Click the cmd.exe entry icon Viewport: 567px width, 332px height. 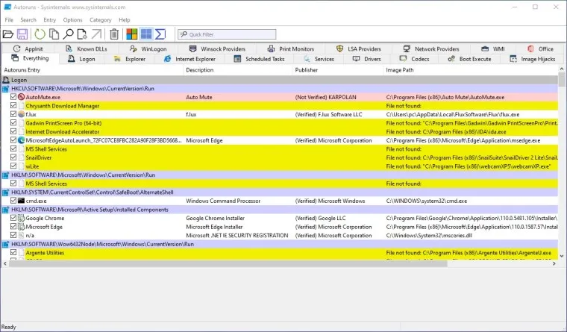22,201
